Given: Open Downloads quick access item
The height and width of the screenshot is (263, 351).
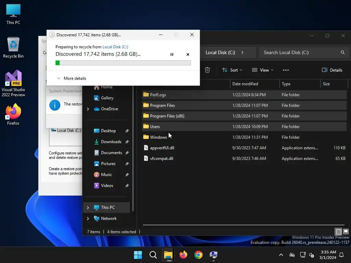Looking at the screenshot, I should (x=107, y=141).
